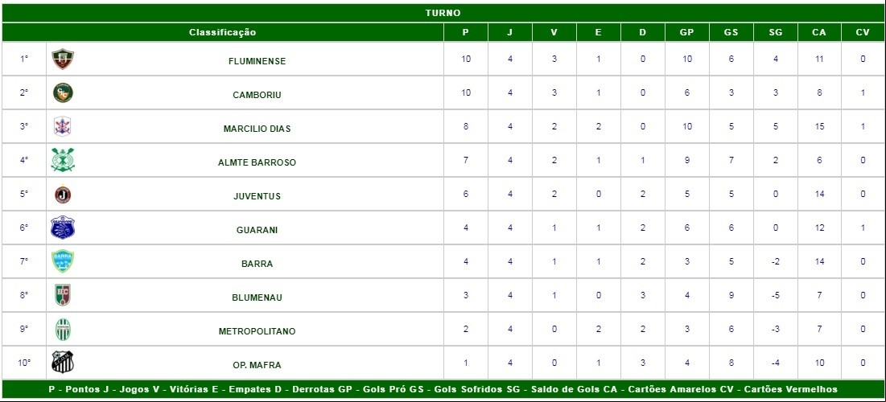Click the SG goal difference header

click(775, 32)
